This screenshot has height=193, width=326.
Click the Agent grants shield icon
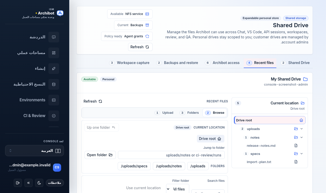(x=147, y=36)
